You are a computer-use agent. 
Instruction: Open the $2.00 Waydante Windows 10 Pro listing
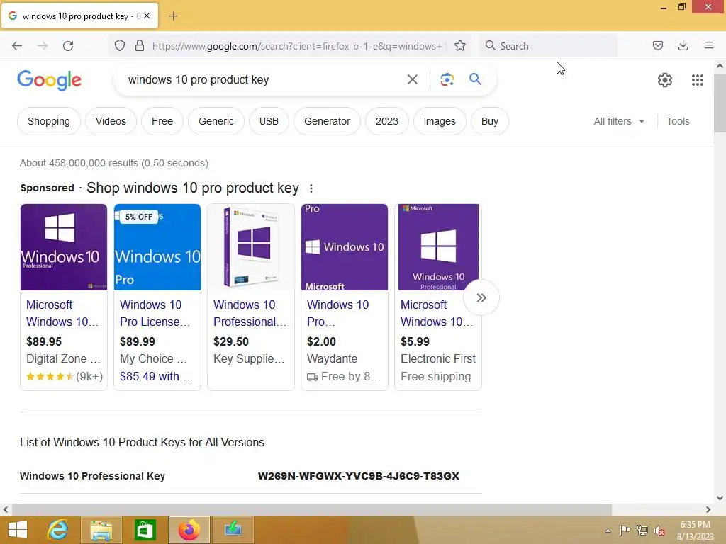click(337, 313)
